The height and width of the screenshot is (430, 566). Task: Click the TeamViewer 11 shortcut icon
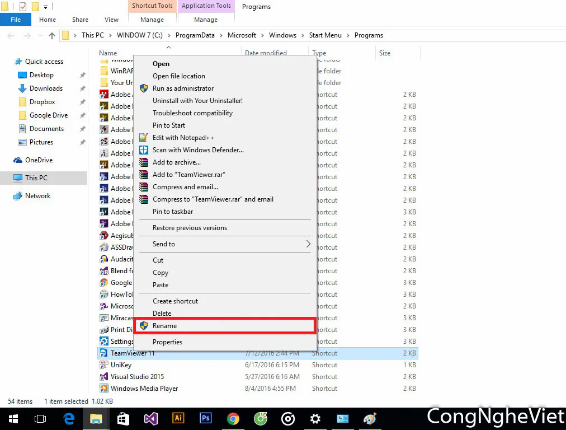103,353
